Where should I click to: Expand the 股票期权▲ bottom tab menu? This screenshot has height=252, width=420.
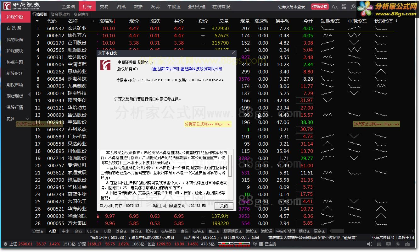click(233, 231)
